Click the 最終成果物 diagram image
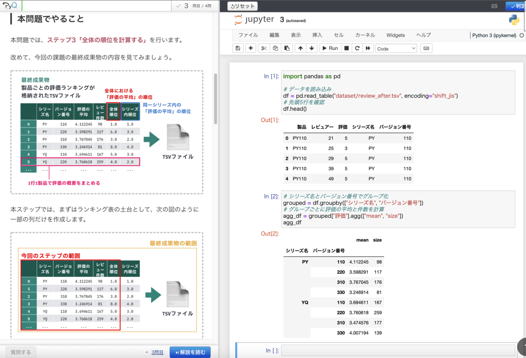 click(x=107, y=132)
